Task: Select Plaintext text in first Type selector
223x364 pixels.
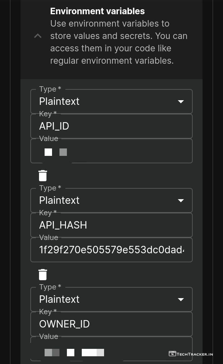Action: point(59,101)
